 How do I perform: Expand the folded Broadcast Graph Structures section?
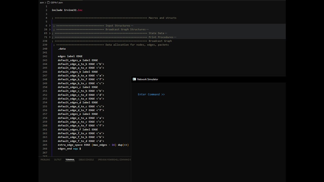coord(50,30)
